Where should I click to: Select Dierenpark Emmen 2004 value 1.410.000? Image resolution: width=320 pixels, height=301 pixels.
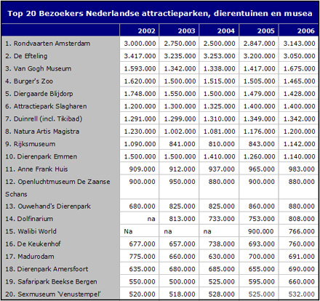pos(220,156)
